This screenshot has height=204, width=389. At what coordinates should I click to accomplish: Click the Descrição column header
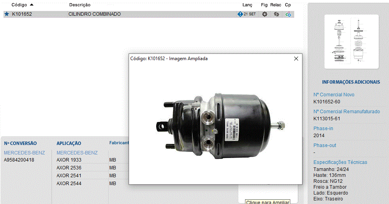coord(79,5)
